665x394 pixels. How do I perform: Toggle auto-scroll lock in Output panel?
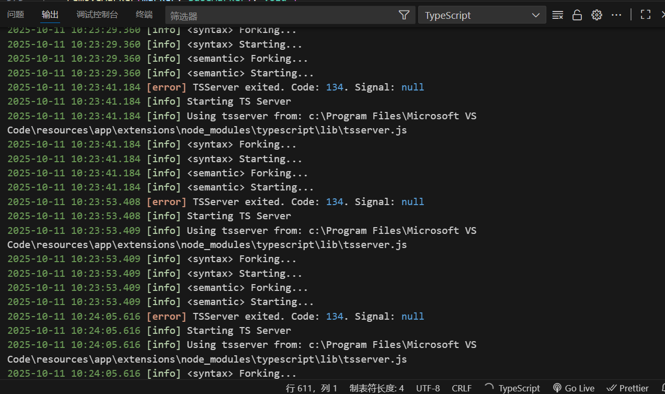coord(577,15)
